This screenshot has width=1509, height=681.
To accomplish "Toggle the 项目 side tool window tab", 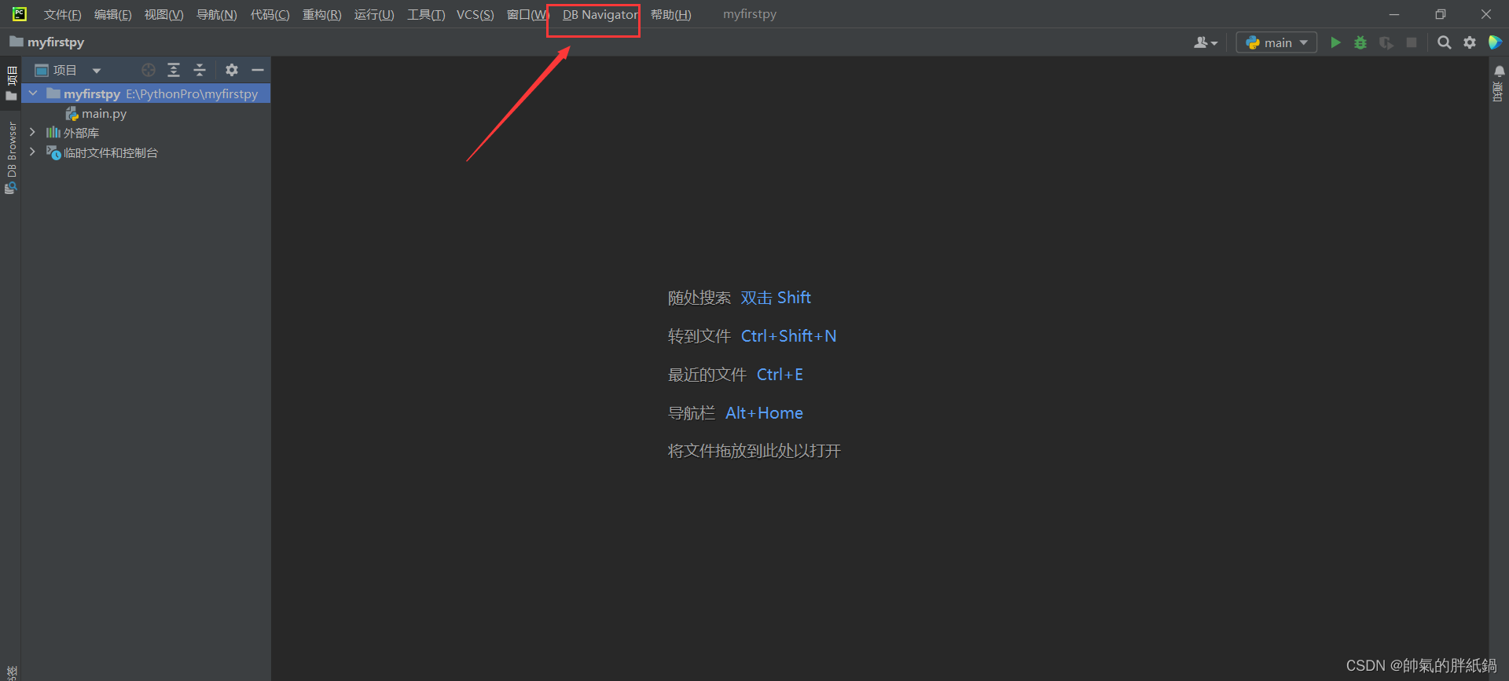I will point(11,83).
